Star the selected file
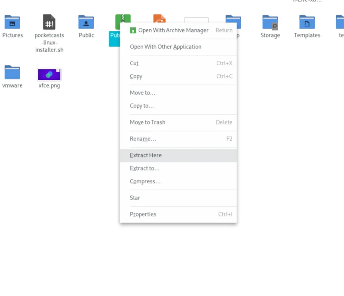The width and height of the screenshot is (344, 296). pyautogui.click(x=178, y=198)
